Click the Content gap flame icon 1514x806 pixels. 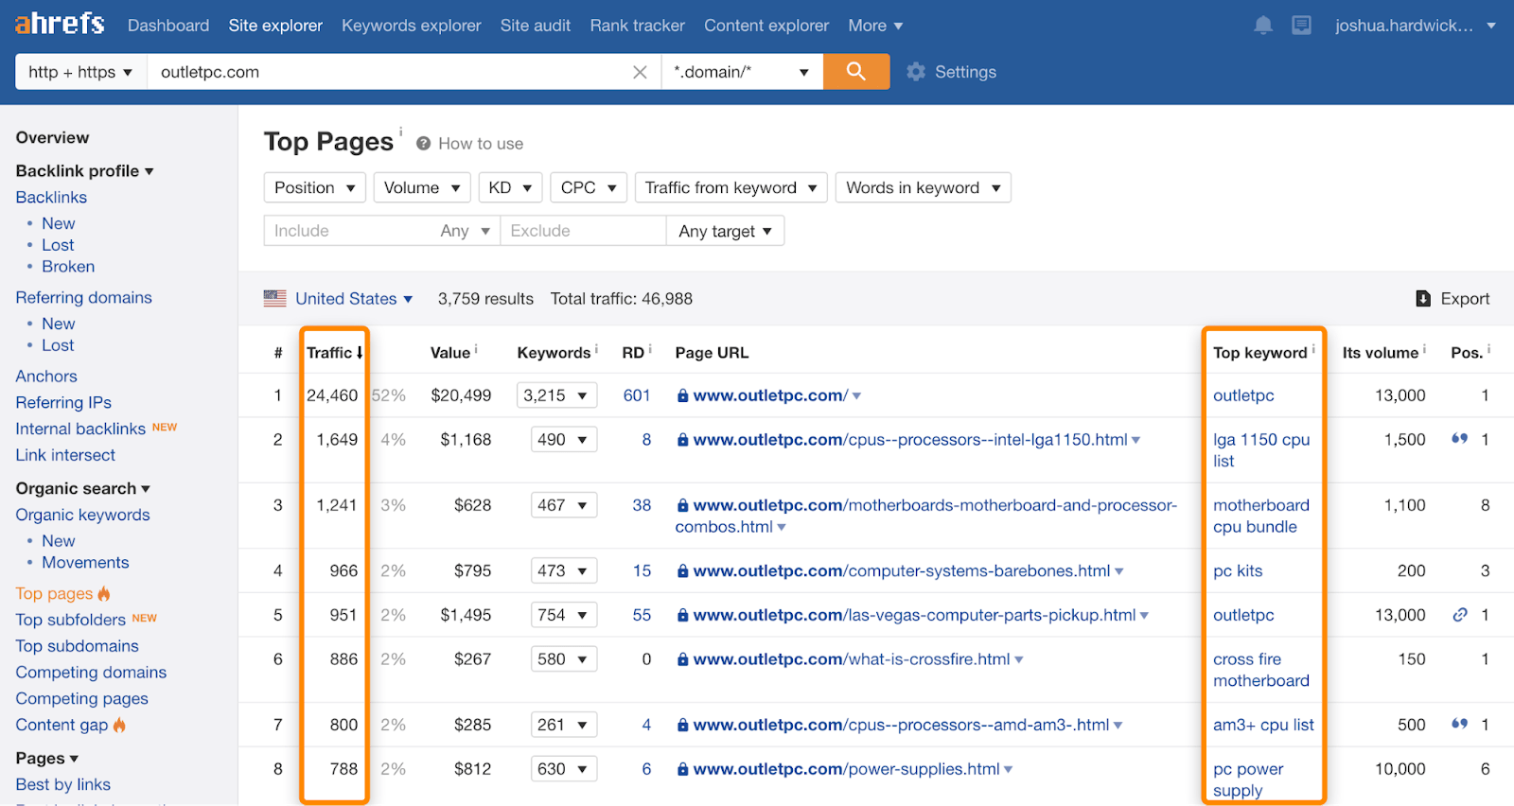[119, 726]
